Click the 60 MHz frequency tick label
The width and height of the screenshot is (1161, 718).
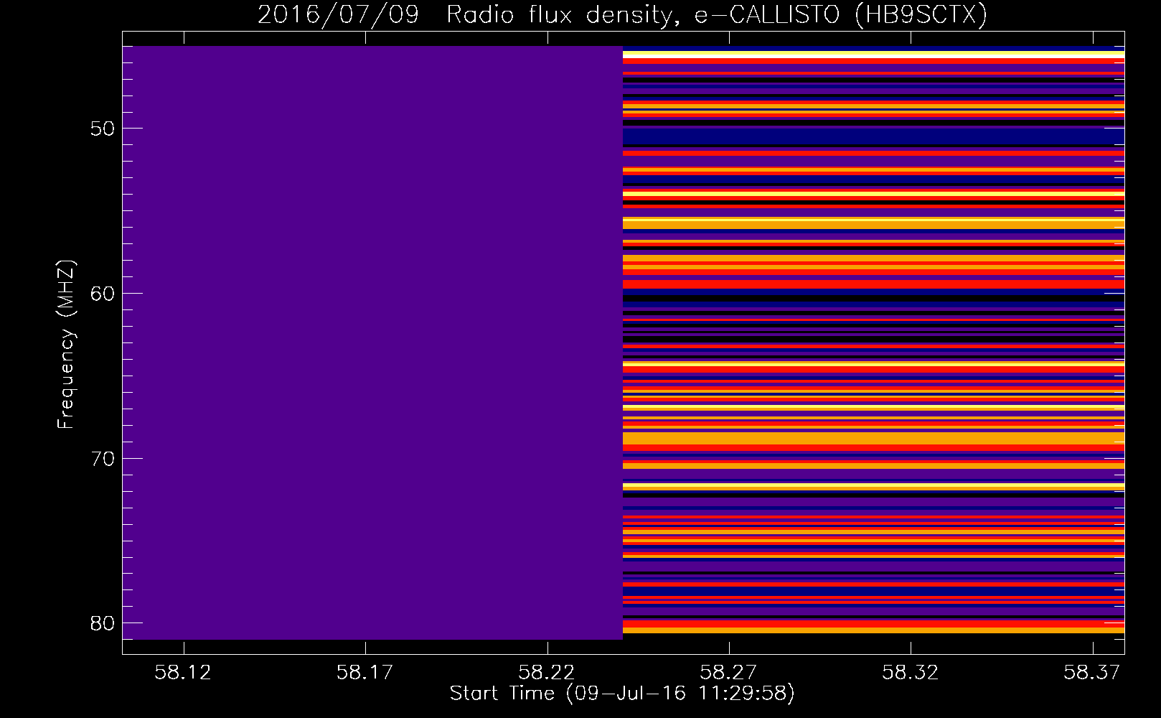[103, 294]
